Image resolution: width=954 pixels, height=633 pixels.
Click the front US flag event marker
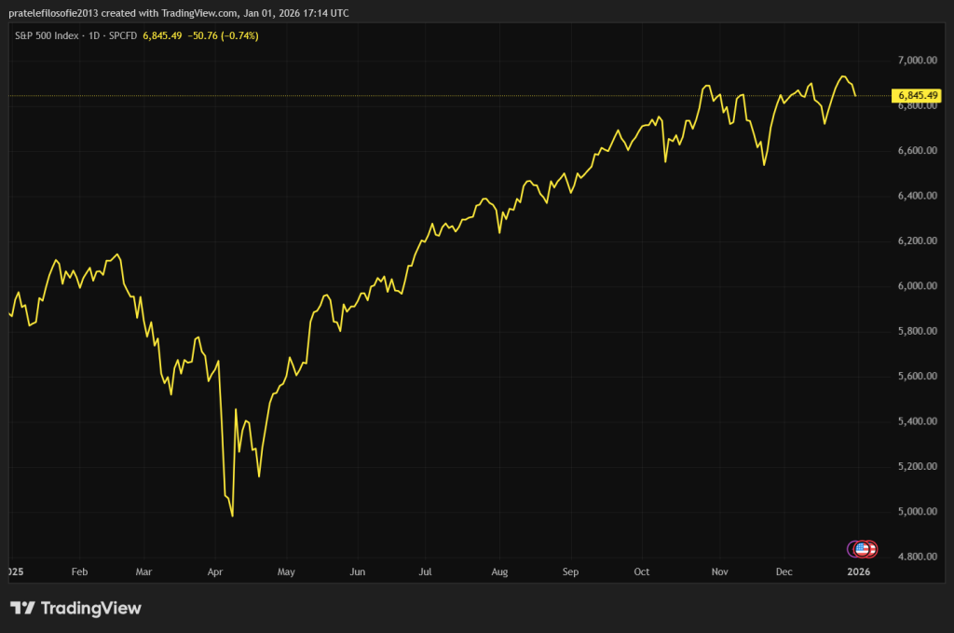click(863, 549)
